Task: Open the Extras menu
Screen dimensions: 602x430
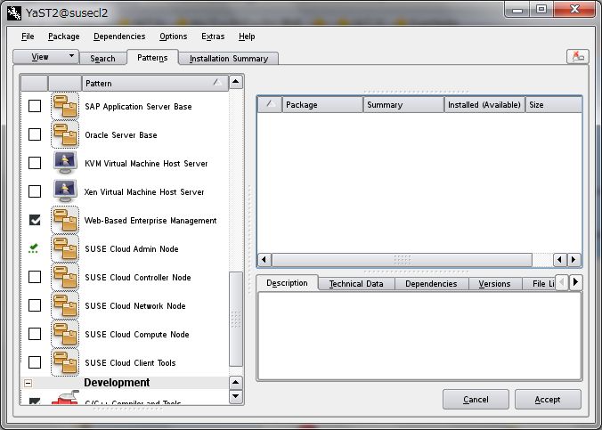Action: coord(213,37)
